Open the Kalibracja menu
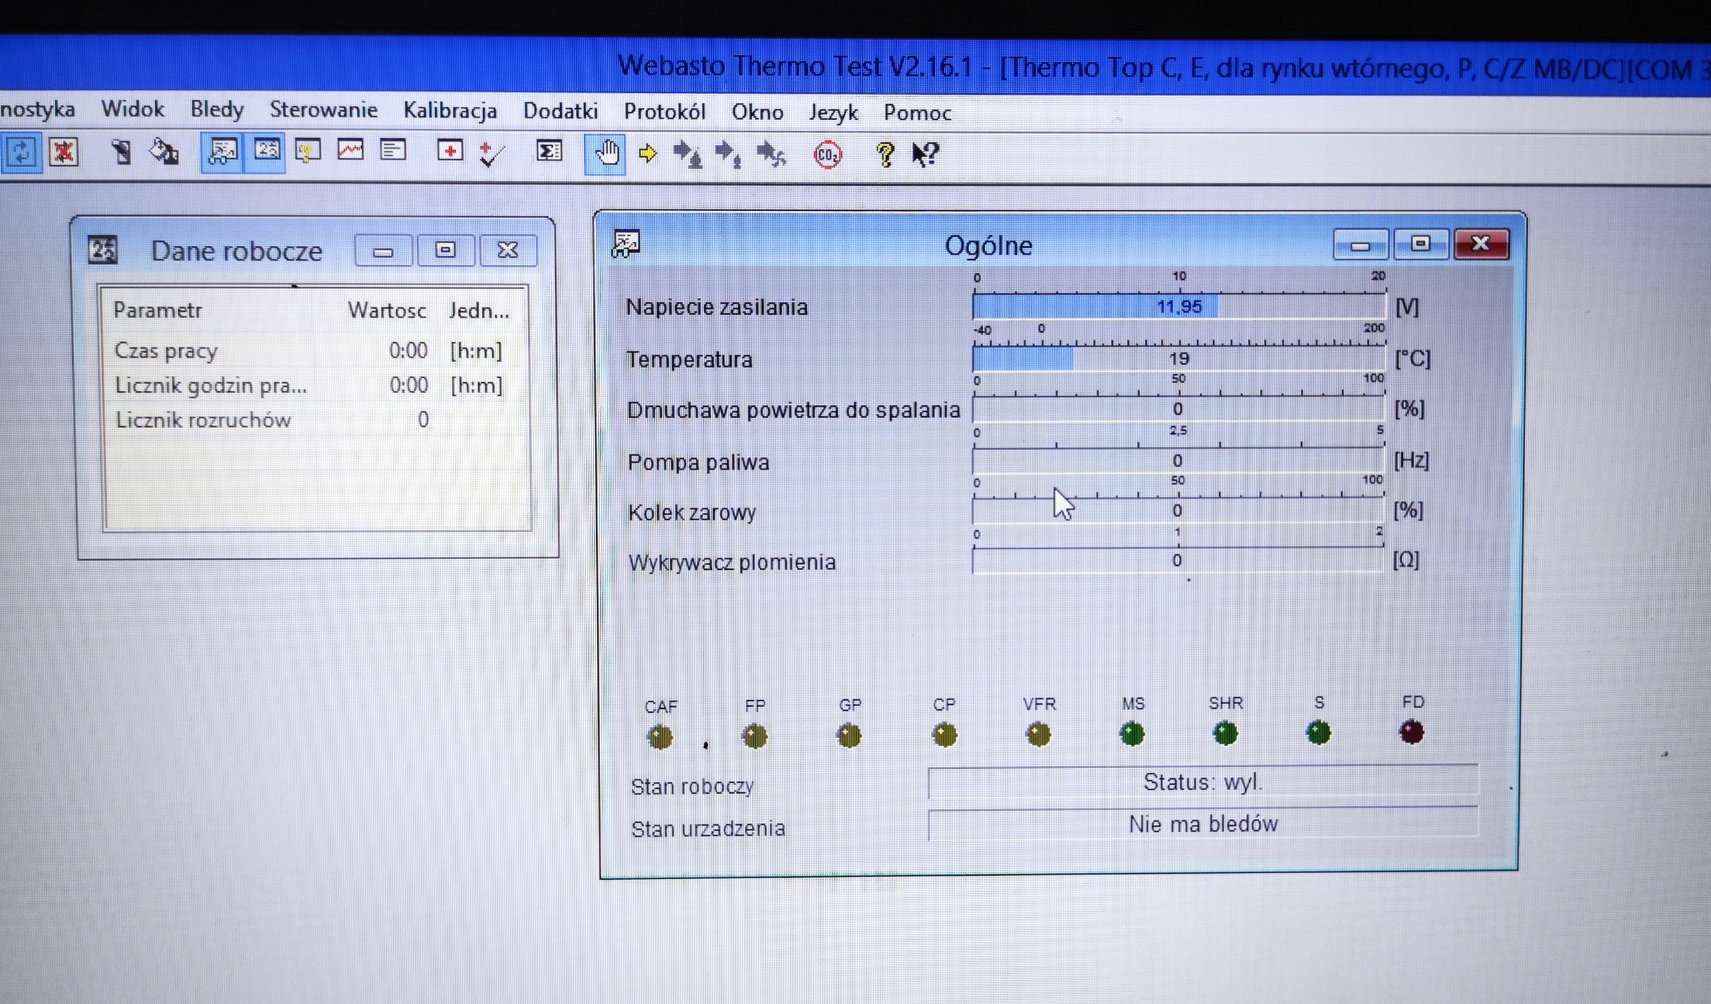The image size is (1711, 1004). [x=450, y=111]
